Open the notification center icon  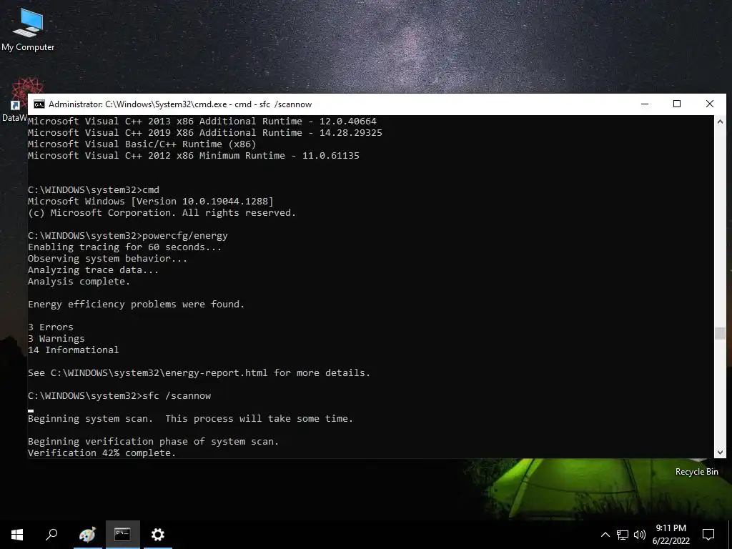click(708, 535)
